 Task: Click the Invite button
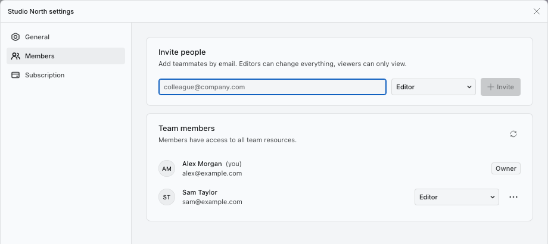coord(500,87)
